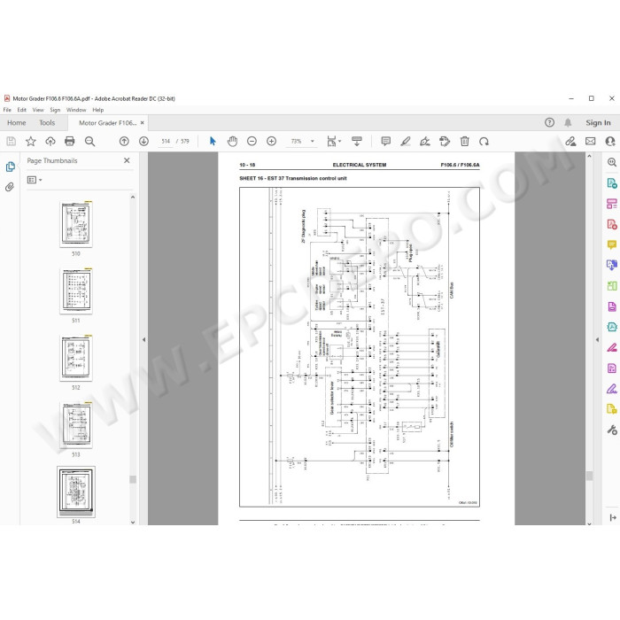Print the document with printer icon

(x=70, y=141)
